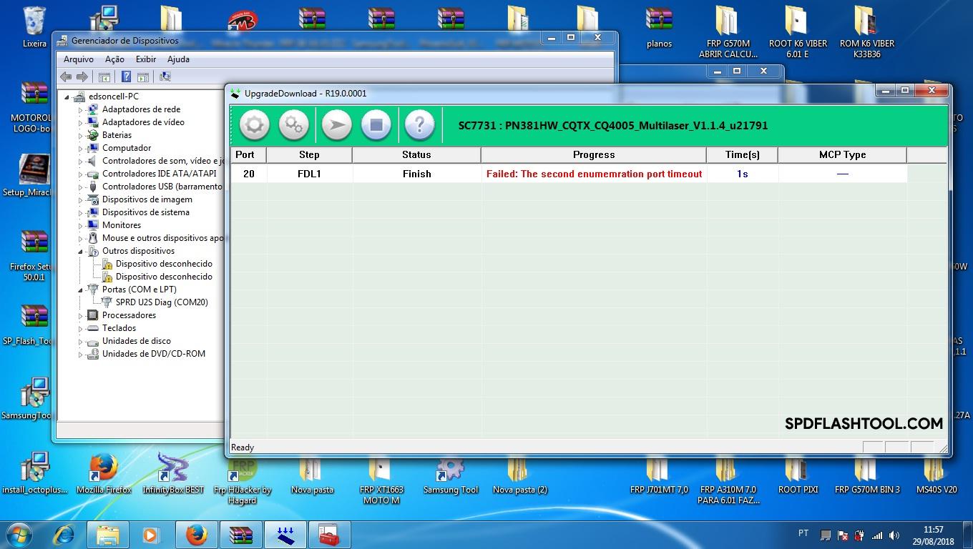973x549 pixels.
Task: Select the Computador tree item
Action: (x=127, y=148)
